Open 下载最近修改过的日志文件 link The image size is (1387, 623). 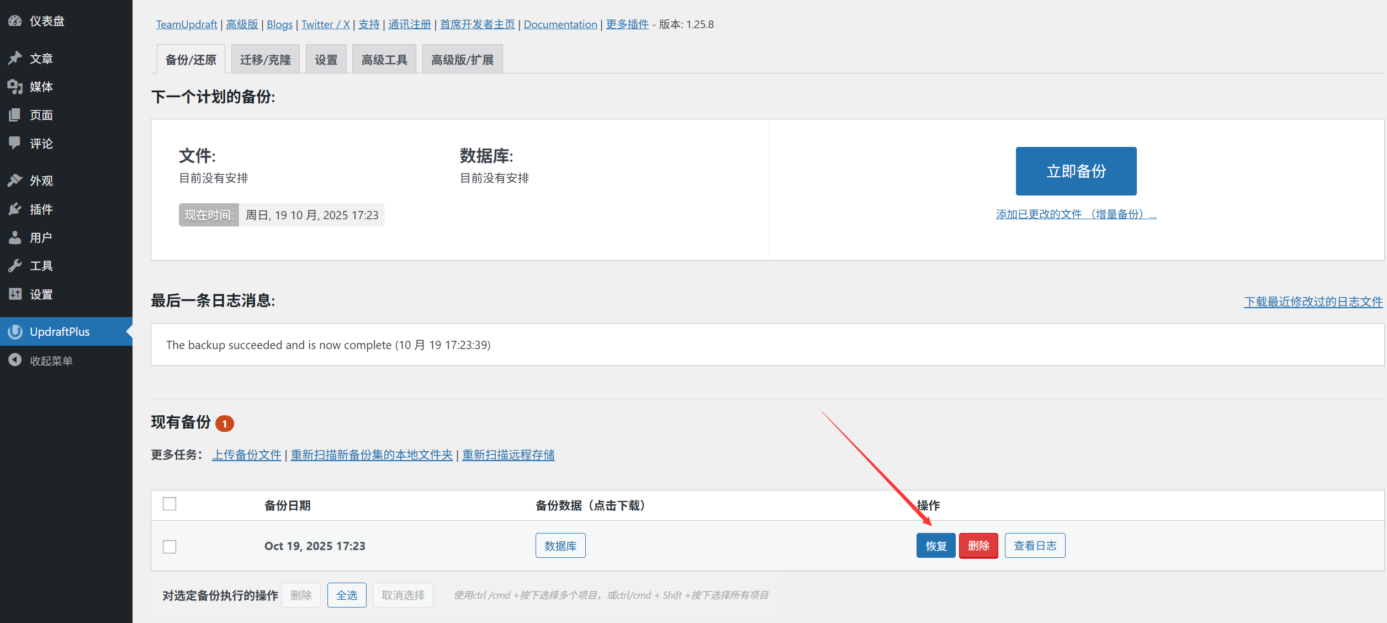point(1313,302)
